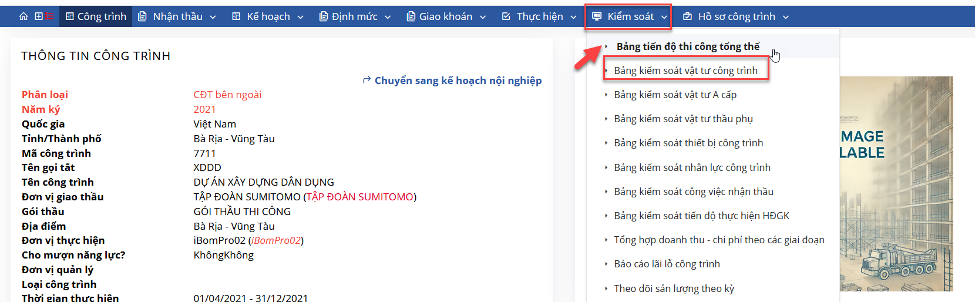The height and width of the screenshot is (302, 975).
Task: Select Bảng kiểm soát vật tư thầu phụ
Action: (683, 119)
